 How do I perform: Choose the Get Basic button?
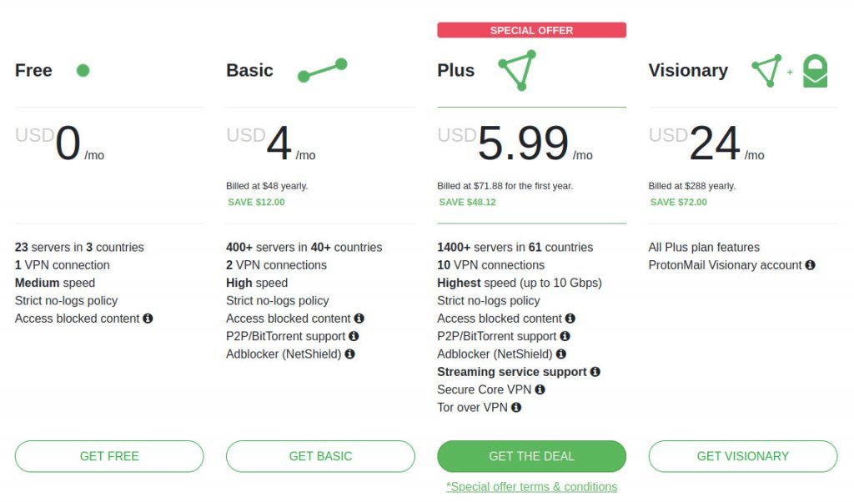[320, 456]
